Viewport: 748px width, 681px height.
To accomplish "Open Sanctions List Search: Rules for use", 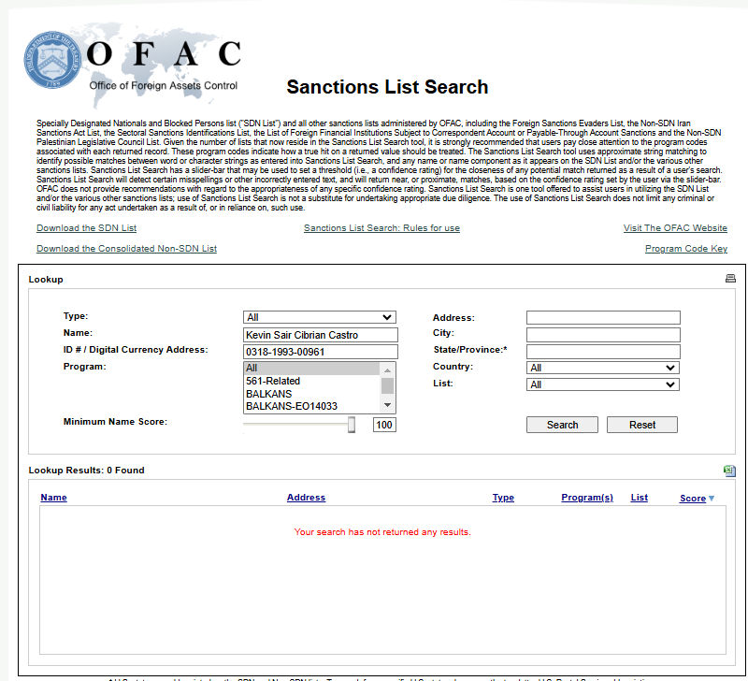I will click(x=381, y=228).
